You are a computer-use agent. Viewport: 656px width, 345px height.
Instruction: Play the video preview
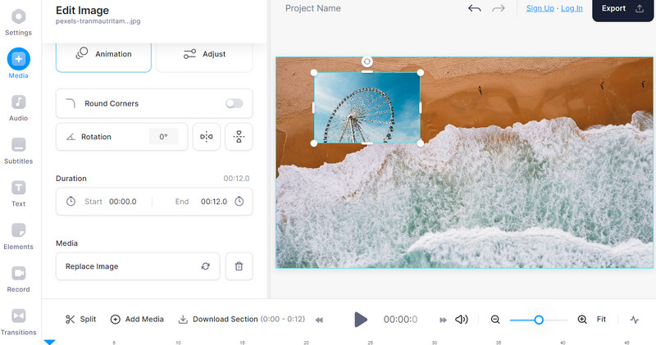click(x=361, y=320)
